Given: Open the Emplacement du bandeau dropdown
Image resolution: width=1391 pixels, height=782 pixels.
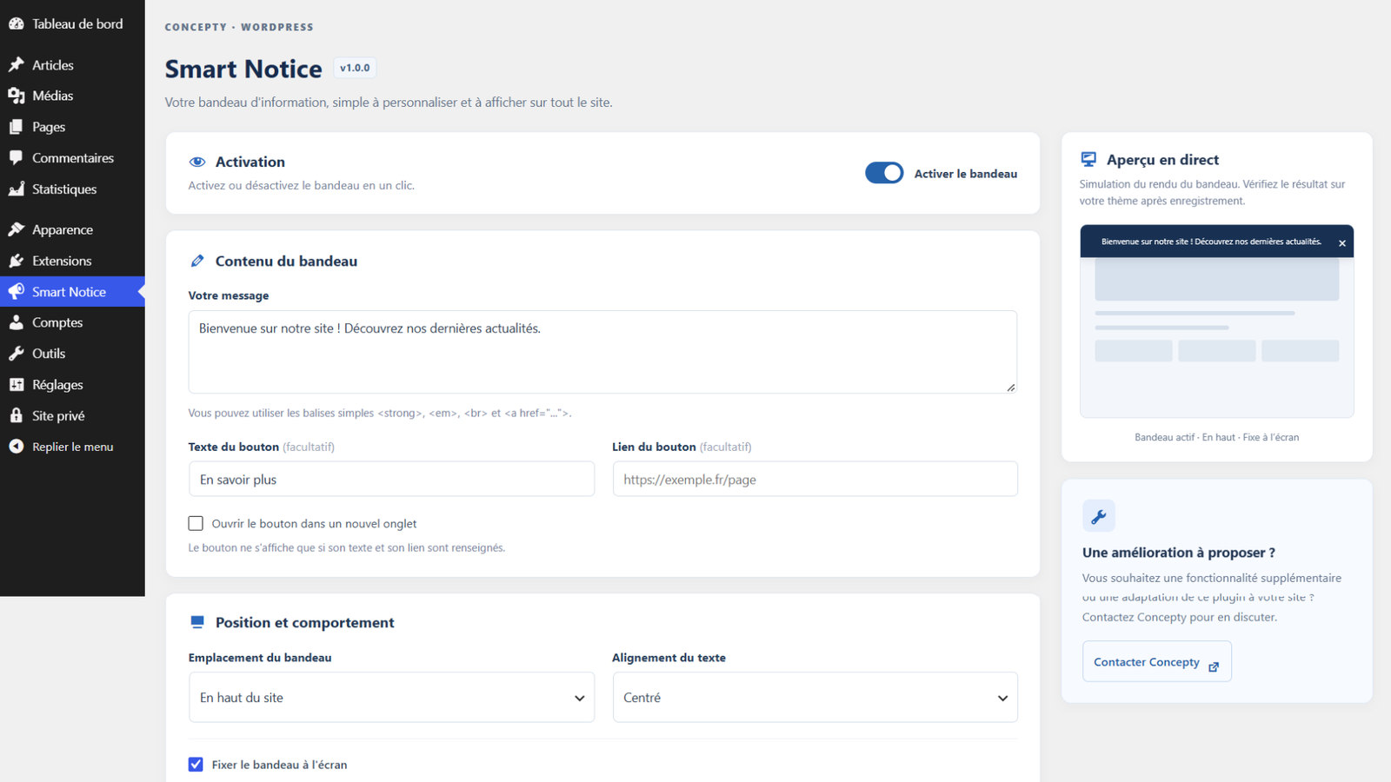Looking at the screenshot, I should pyautogui.click(x=391, y=698).
